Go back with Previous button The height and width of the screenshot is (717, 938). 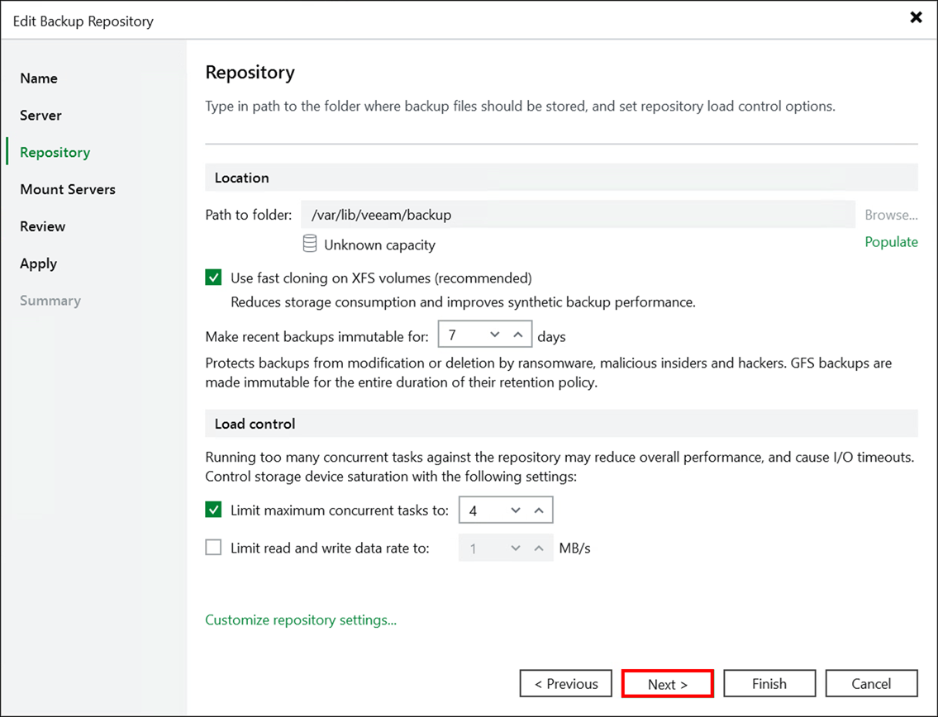point(565,683)
